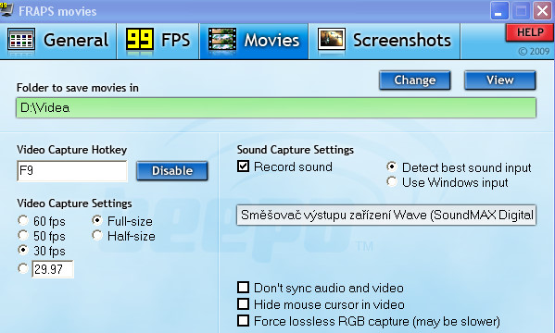Choose Half-size video capture
Viewport: 555px width, 333px height.
pyautogui.click(x=97, y=236)
